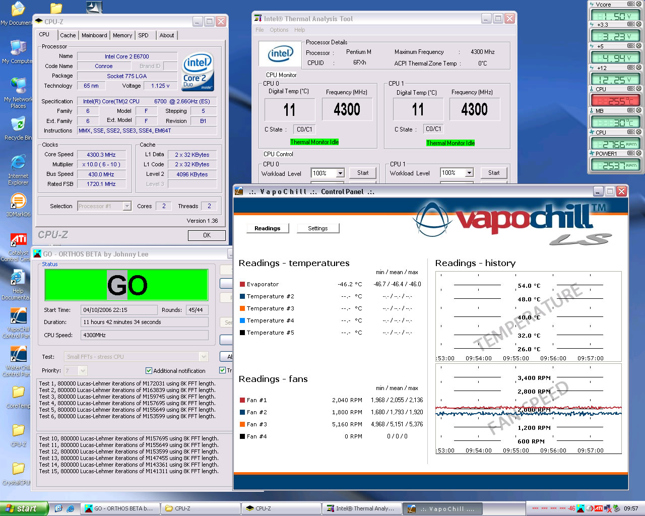The image size is (645, 516).
Task: Toggle the Additional notification checkbox in ORTHOS
Action: [x=149, y=371]
